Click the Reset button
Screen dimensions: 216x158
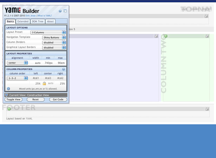35,99
